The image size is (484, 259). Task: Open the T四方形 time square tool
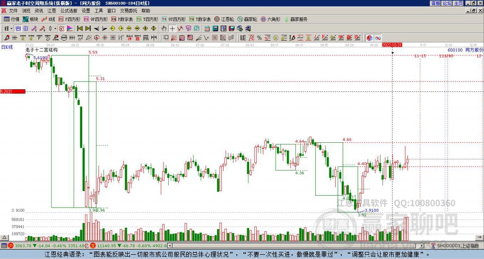[x=147, y=19]
